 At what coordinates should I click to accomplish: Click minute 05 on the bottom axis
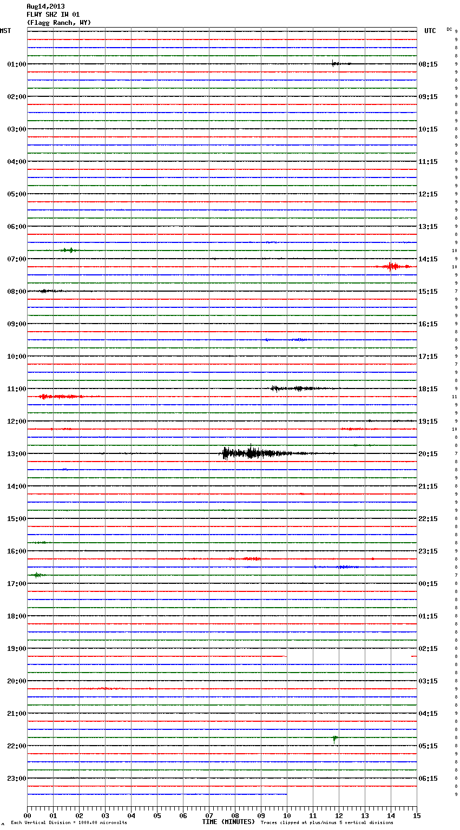pos(157,815)
